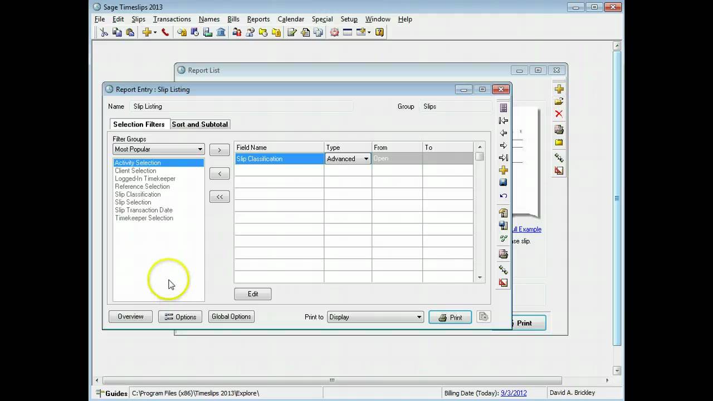Screen dimensions: 713x401
Task: Click the green leaves icon in Report Entry sidebar
Action: click(x=504, y=238)
